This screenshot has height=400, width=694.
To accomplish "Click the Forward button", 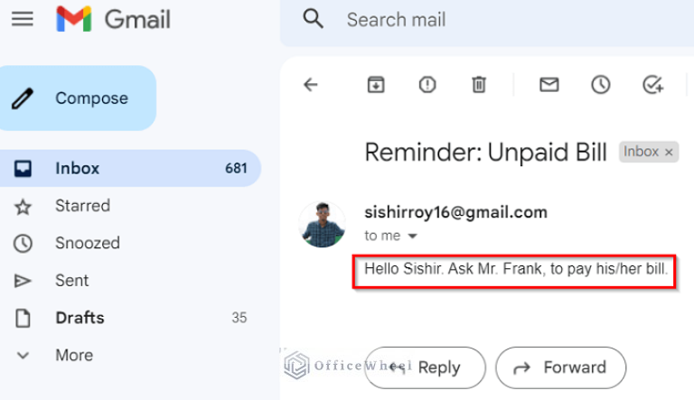I will (x=560, y=367).
